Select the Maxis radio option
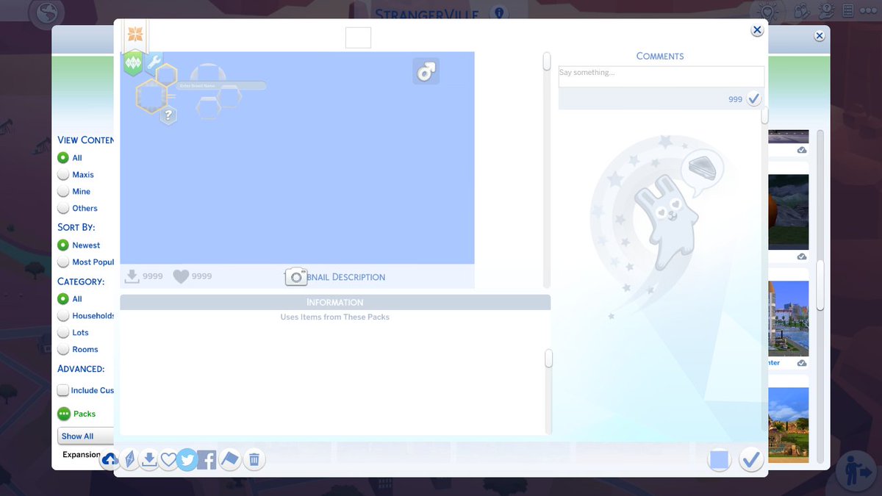This screenshot has height=496, width=882. click(63, 174)
